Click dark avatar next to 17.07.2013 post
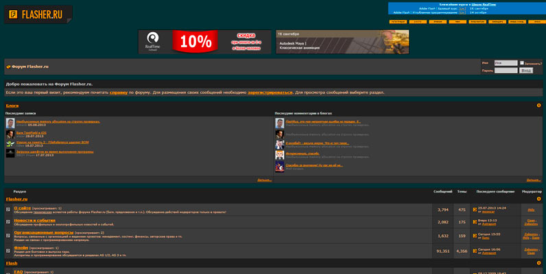 click(x=10, y=153)
